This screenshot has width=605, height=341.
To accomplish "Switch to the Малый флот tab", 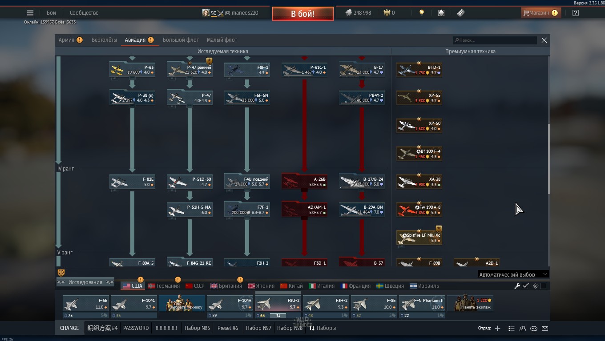I will coord(222,40).
